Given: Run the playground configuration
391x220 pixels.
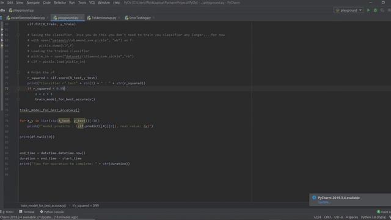Looking at the screenshot, I should click(368, 10).
